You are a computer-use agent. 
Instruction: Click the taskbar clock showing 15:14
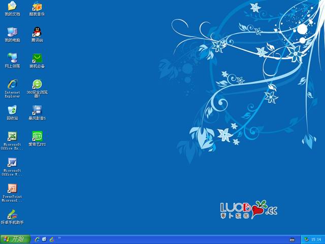[316, 239]
